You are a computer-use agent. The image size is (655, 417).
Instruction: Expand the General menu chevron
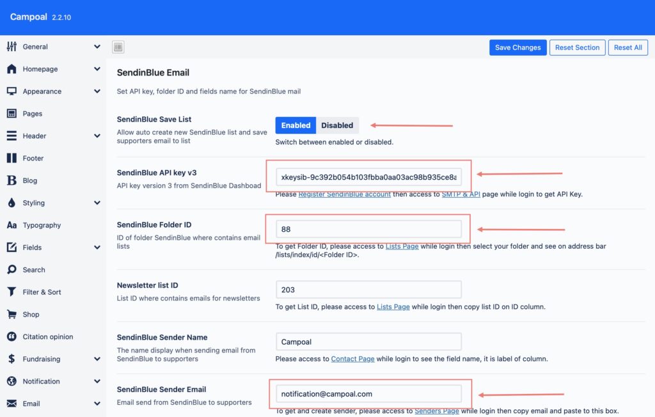click(97, 47)
